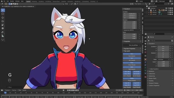Screen dimensions: 174x98
Task: Select the Measure ruler tool
Action: coord(3,36)
